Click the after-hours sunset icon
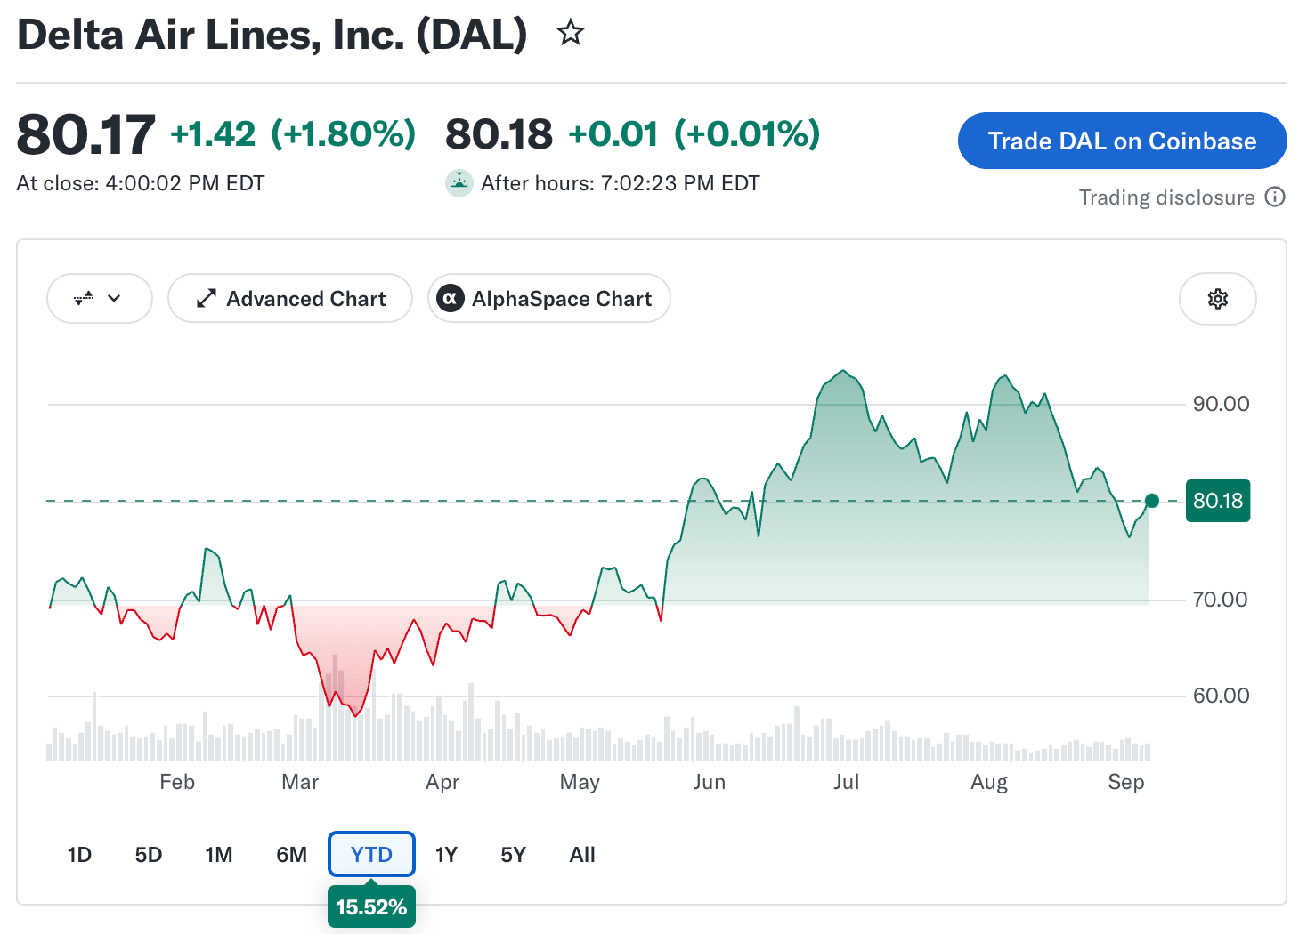 (x=459, y=183)
